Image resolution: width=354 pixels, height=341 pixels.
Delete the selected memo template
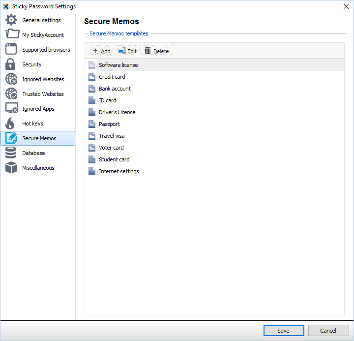coord(157,51)
